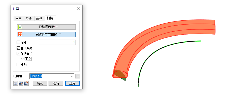Switch to the 拉伸 tab
Image resolution: width=234 pixels, height=103 pixels.
click(18, 19)
